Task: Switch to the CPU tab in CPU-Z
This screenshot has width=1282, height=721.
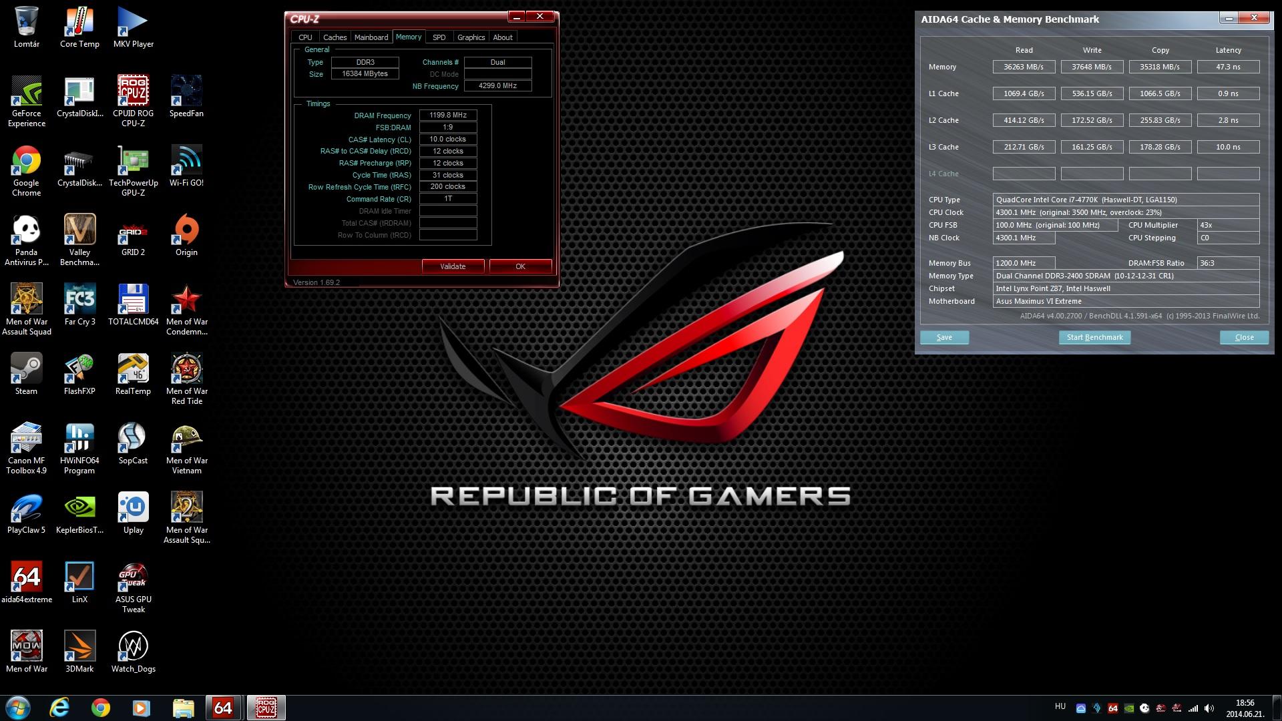Action: [305, 37]
